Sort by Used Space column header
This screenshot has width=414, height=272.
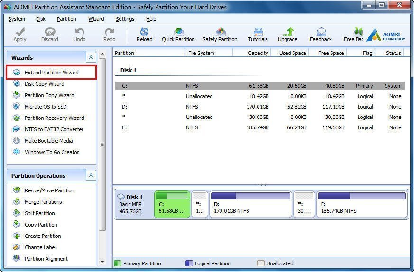290,53
